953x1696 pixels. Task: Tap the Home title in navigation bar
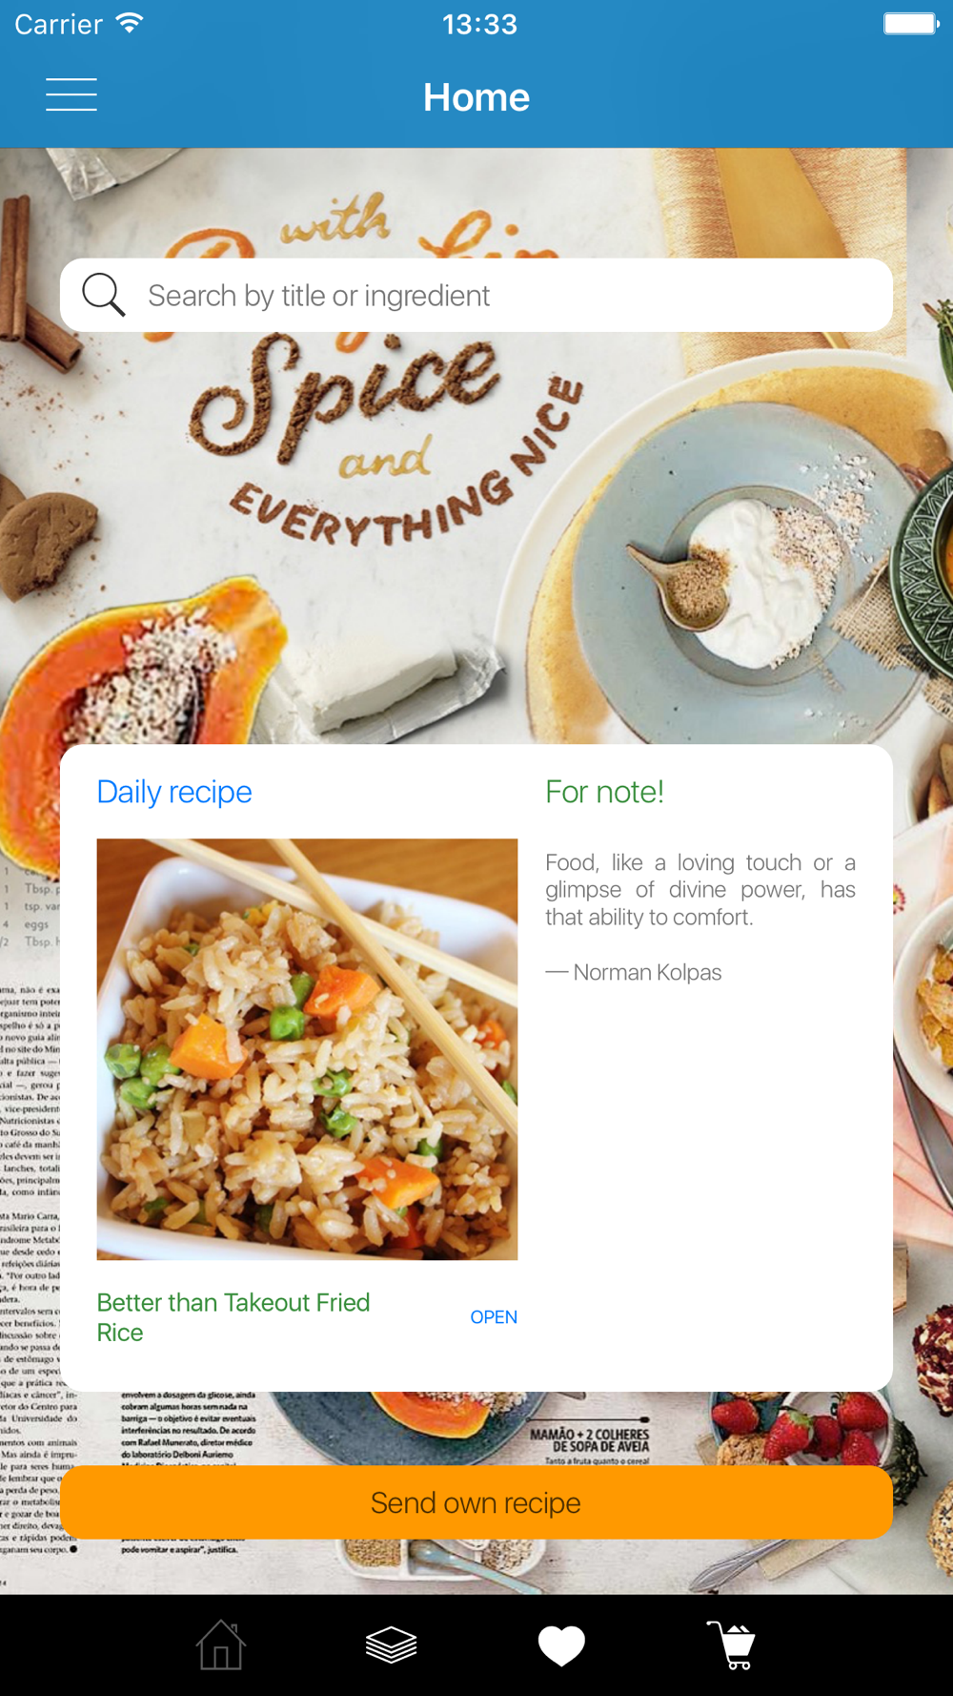point(476,97)
